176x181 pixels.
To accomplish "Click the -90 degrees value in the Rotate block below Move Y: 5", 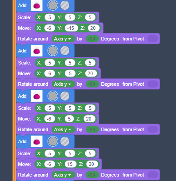I will coord(92,129).
